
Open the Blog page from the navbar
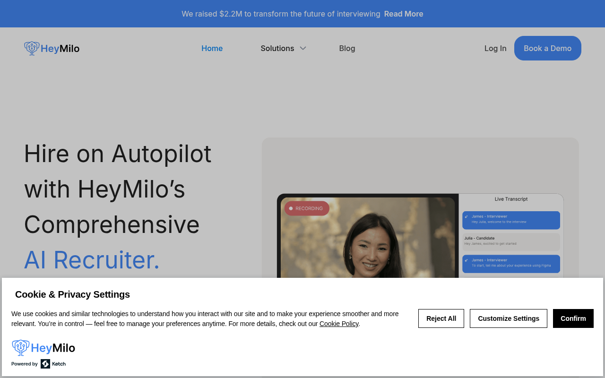tap(347, 48)
